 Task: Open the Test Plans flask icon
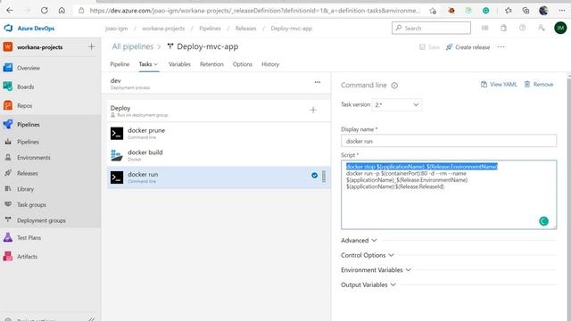[8, 238]
